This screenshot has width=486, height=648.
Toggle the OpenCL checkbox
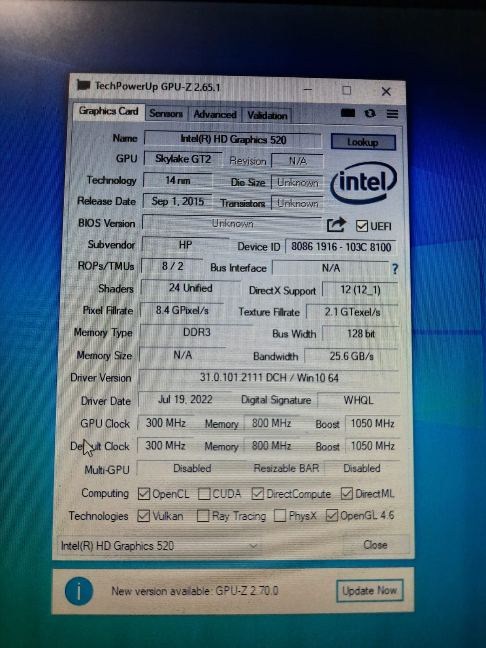coord(143,494)
